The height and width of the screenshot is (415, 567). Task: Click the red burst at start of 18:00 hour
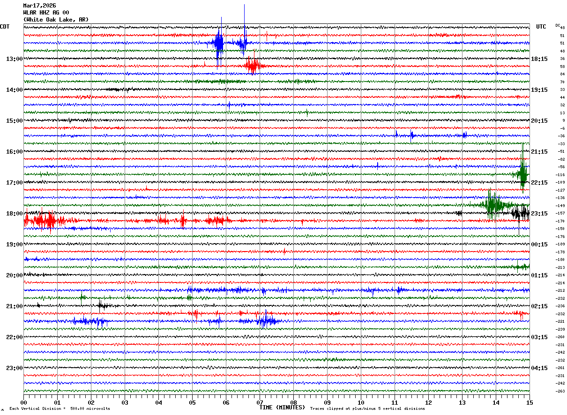(x=42, y=220)
